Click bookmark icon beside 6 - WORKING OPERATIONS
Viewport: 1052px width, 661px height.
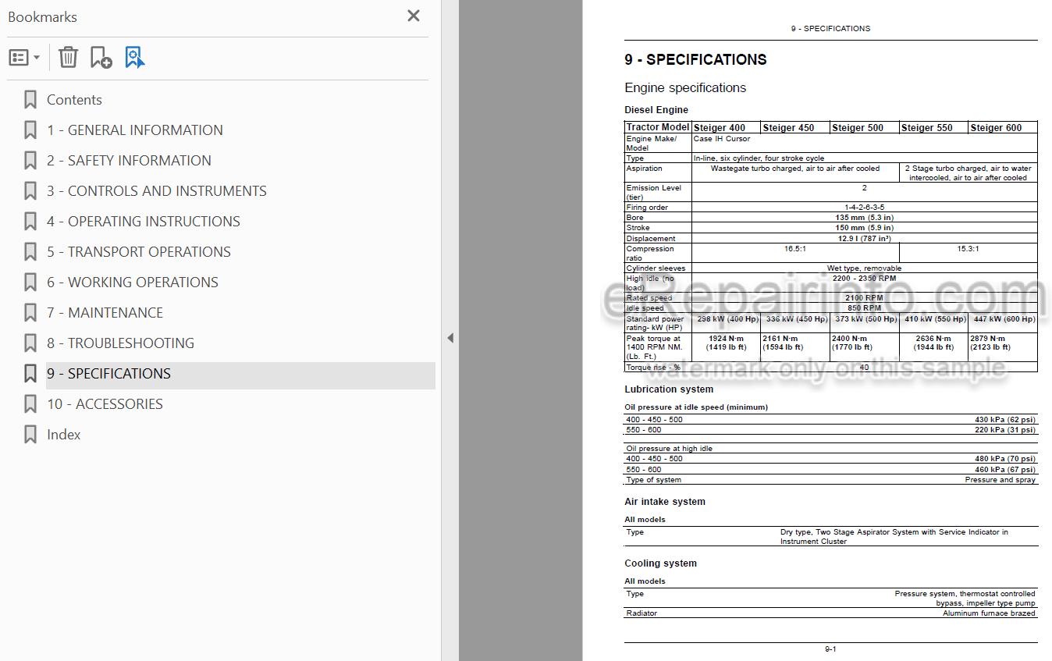(30, 283)
